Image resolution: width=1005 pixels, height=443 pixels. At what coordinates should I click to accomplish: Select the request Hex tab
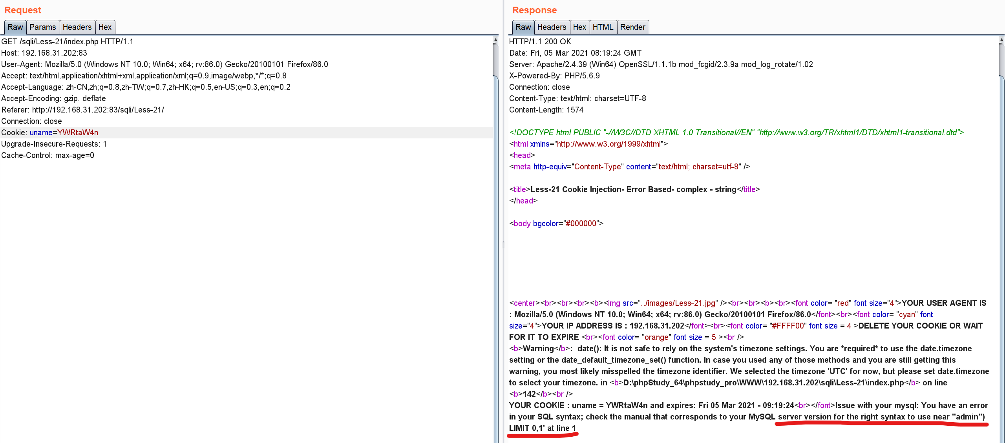(105, 27)
